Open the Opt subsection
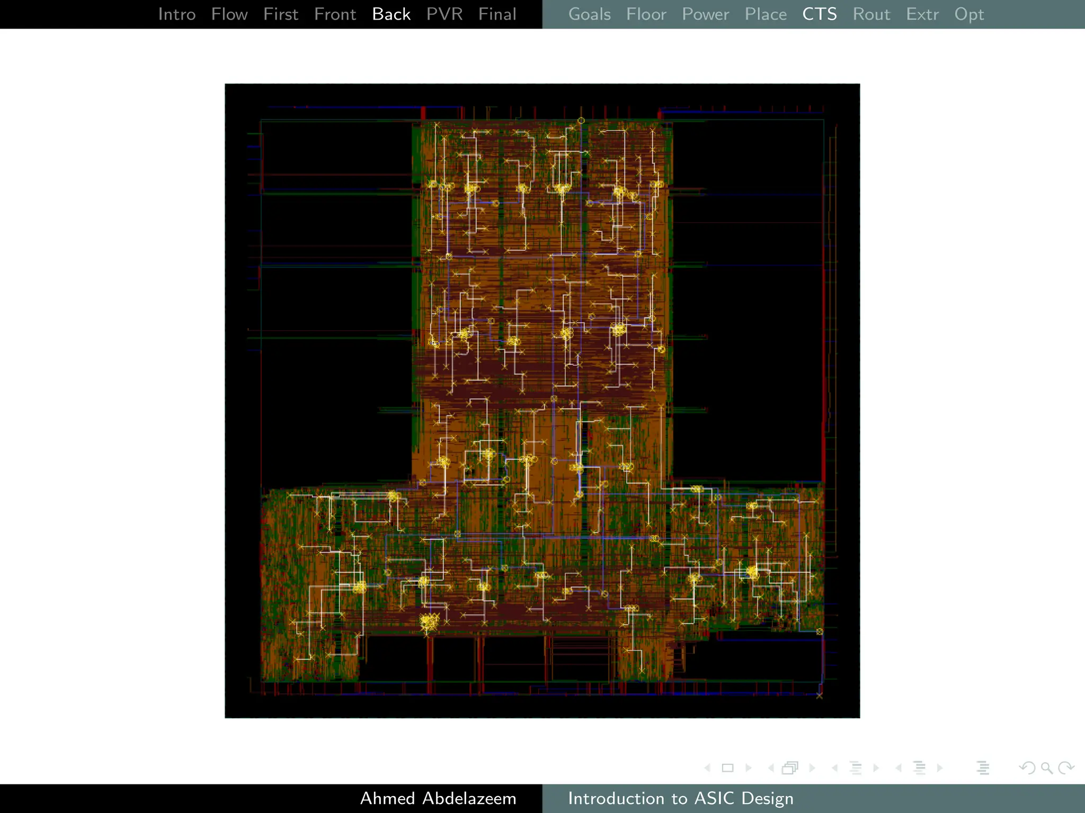This screenshot has height=813, width=1085. point(969,14)
